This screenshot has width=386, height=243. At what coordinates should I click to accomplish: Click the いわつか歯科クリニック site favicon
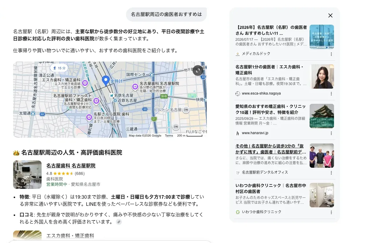(x=238, y=212)
